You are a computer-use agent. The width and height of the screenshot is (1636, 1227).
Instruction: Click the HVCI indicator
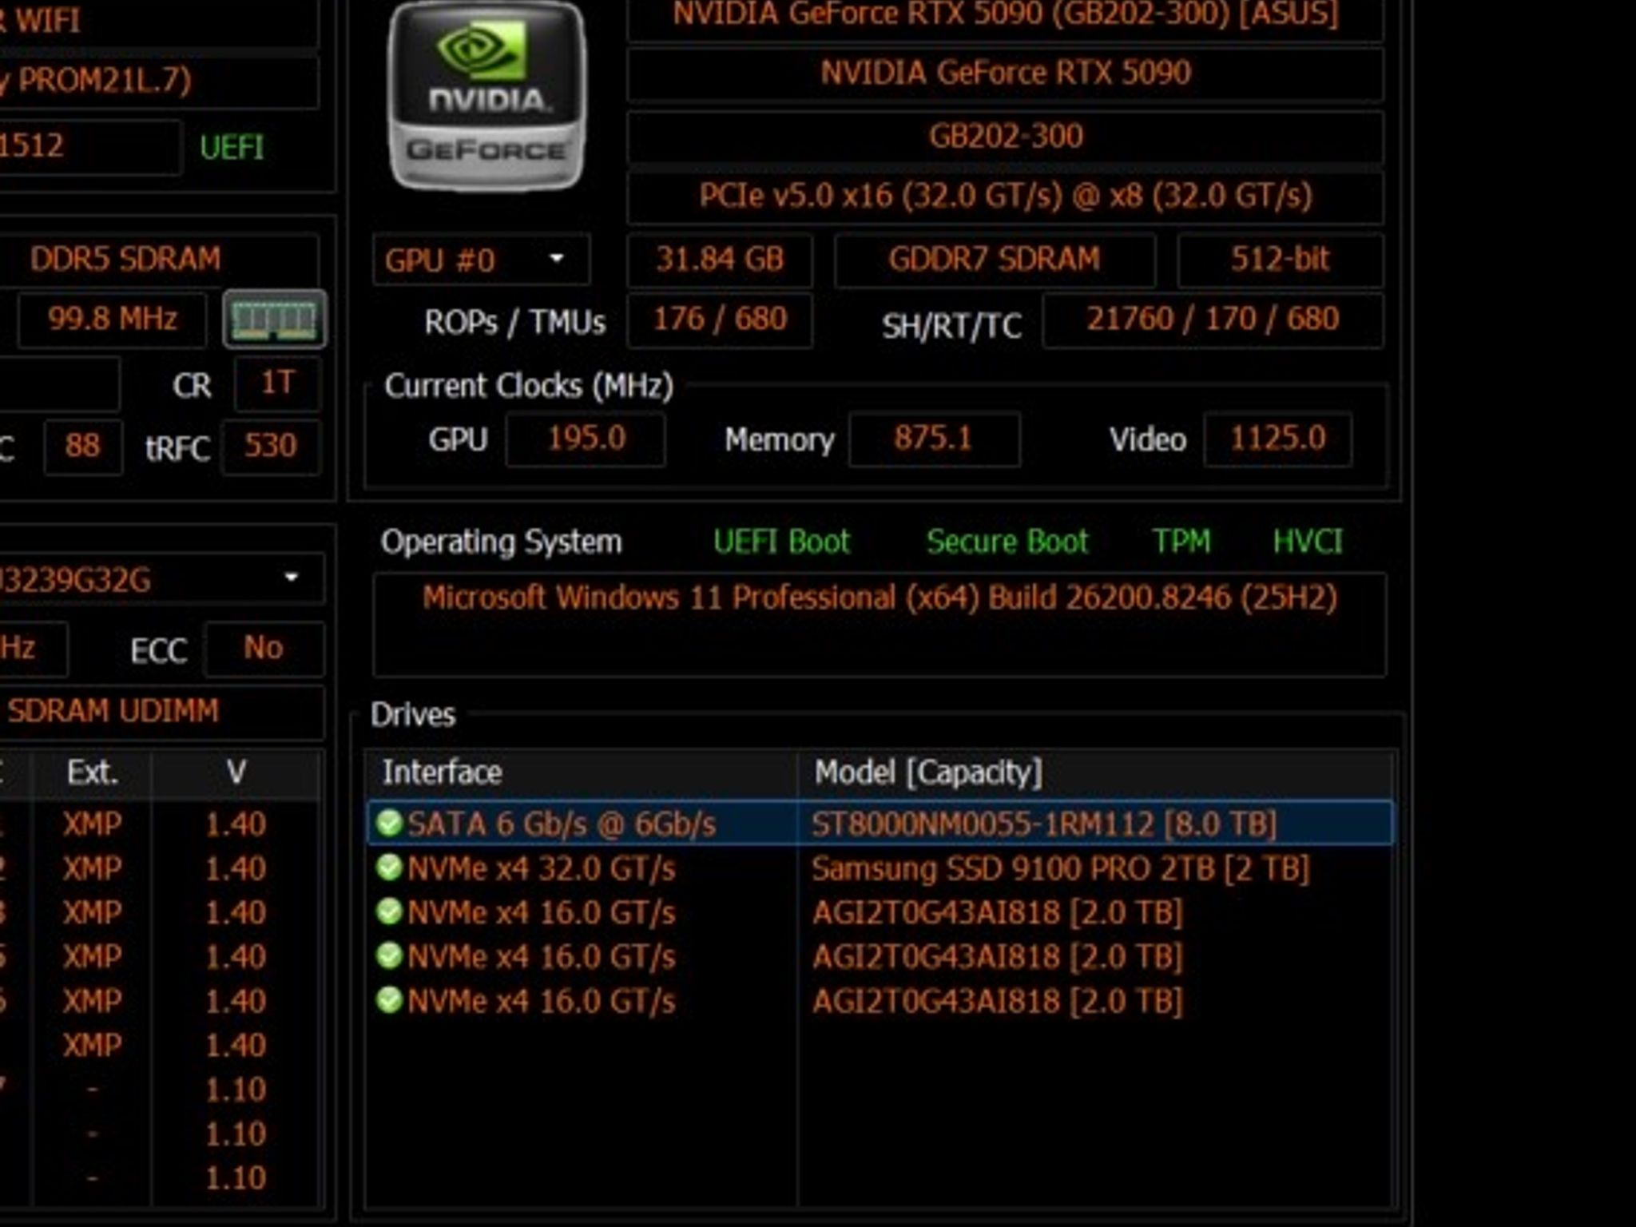coord(1308,542)
